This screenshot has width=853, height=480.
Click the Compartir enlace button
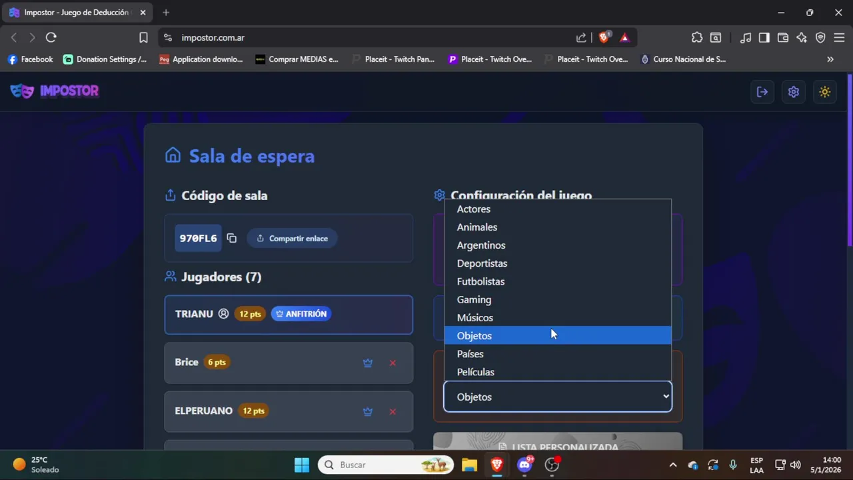click(x=292, y=238)
